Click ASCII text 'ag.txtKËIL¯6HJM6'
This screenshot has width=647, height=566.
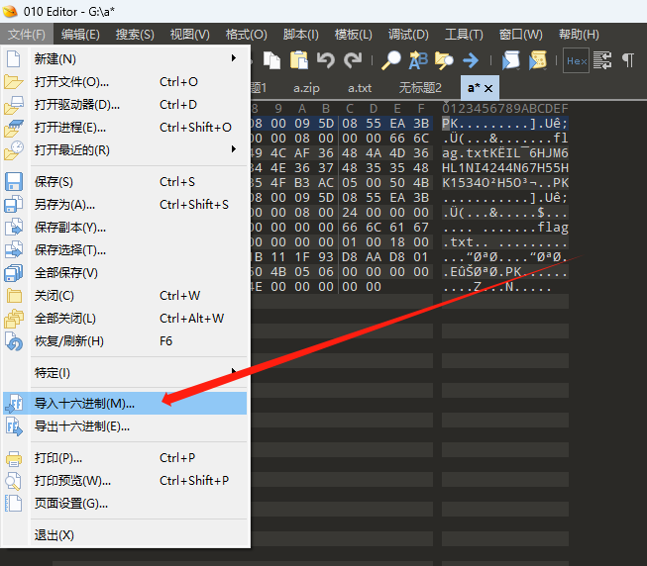(x=505, y=153)
